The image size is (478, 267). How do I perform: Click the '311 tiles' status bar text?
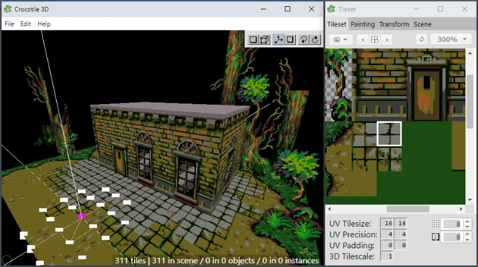point(130,261)
